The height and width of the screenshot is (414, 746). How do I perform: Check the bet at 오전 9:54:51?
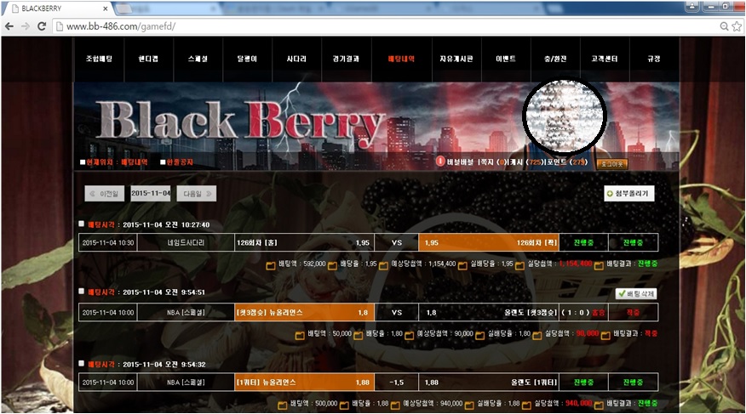(82, 291)
